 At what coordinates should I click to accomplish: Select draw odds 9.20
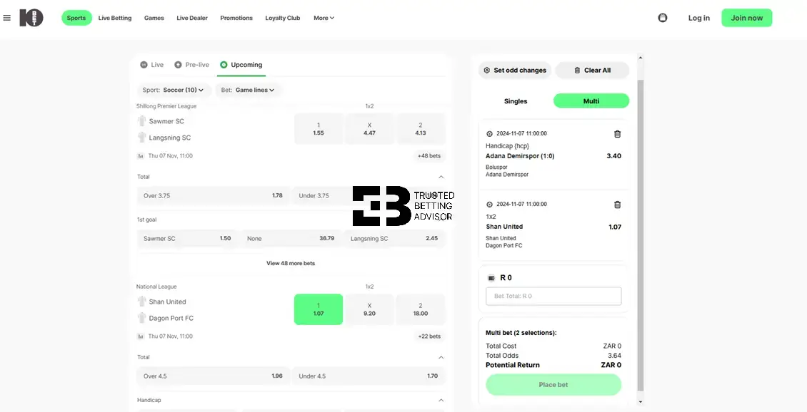pos(369,309)
